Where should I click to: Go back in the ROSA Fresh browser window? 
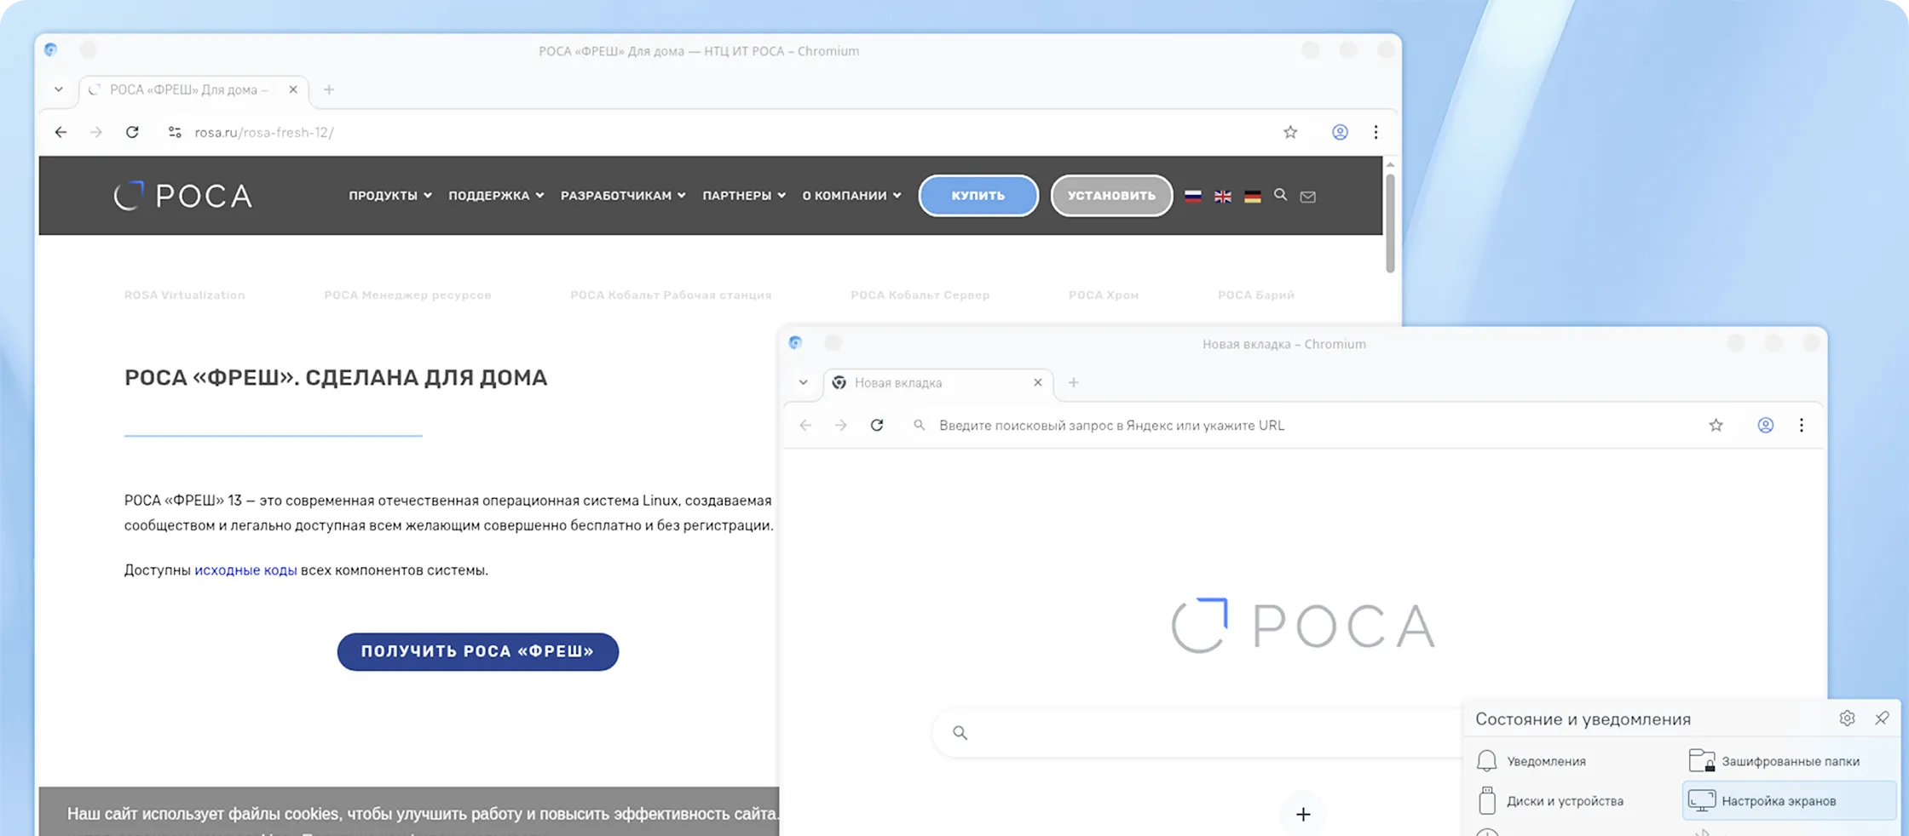61,132
